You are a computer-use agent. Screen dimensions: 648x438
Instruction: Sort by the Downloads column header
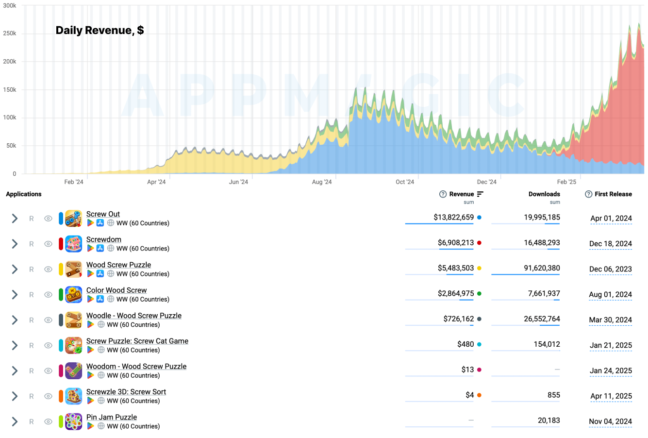[x=544, y=194]
